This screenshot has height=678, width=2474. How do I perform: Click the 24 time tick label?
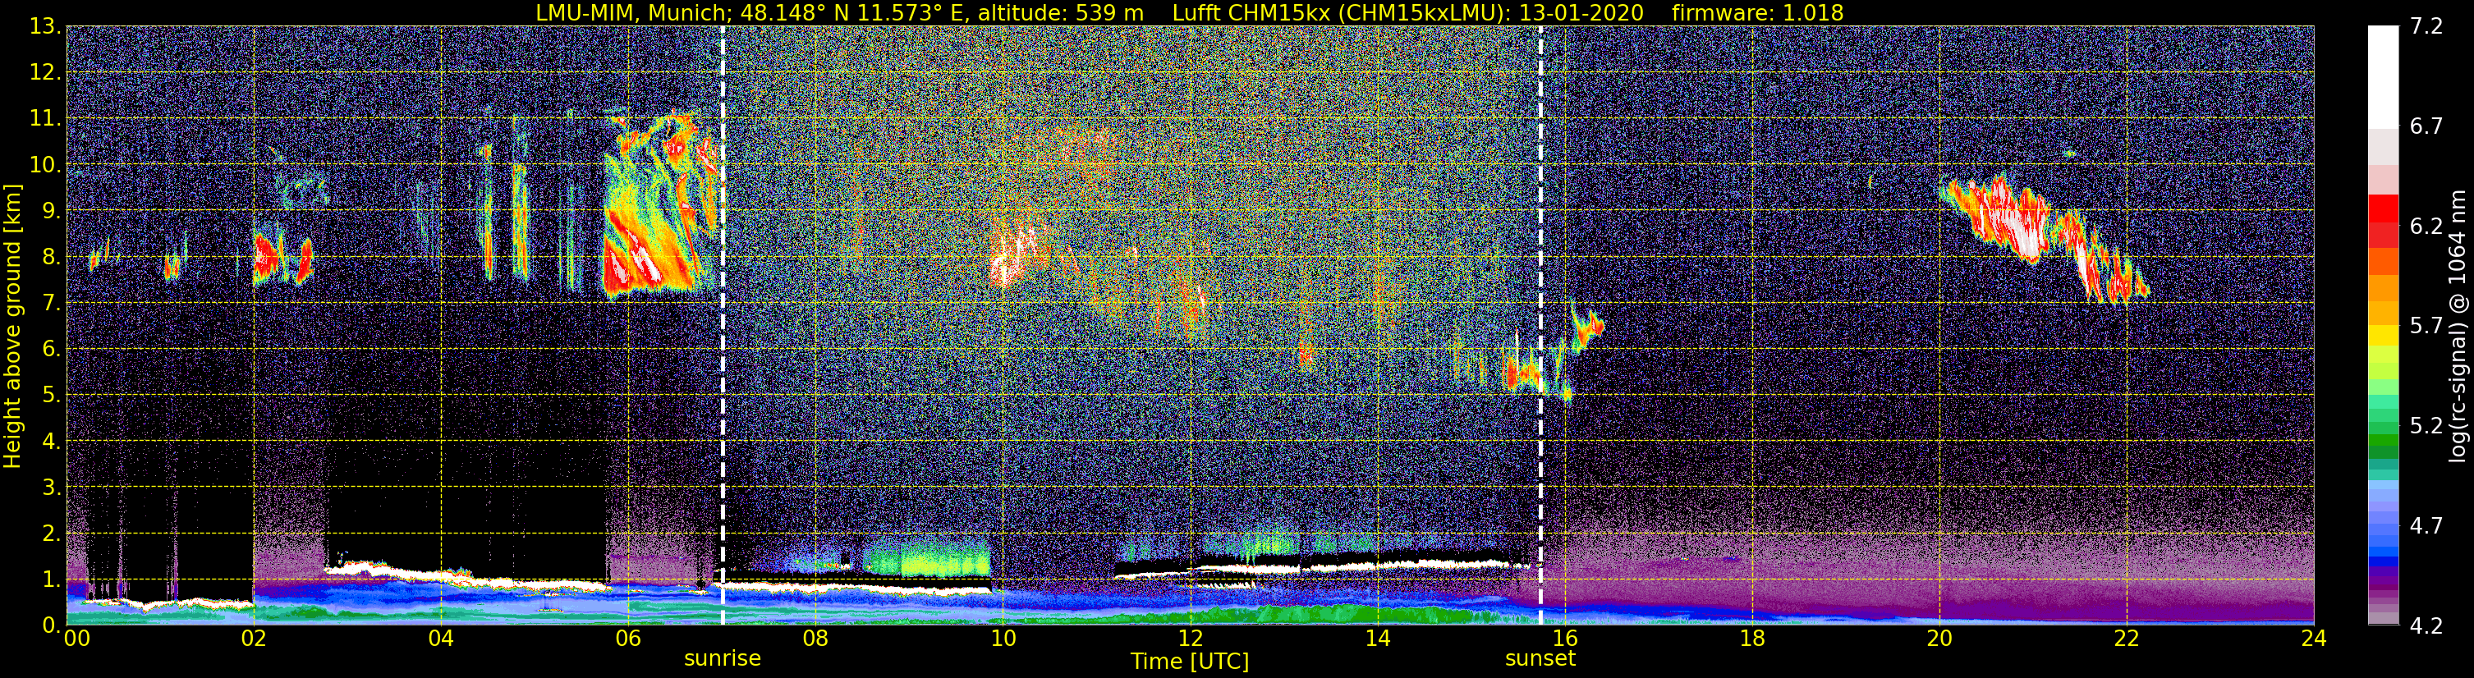tap(2314, 639)
